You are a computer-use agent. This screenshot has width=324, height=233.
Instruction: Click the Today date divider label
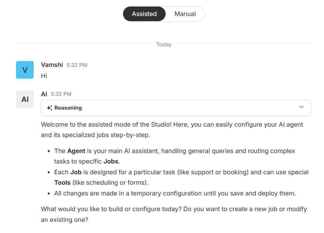point(164,44)
